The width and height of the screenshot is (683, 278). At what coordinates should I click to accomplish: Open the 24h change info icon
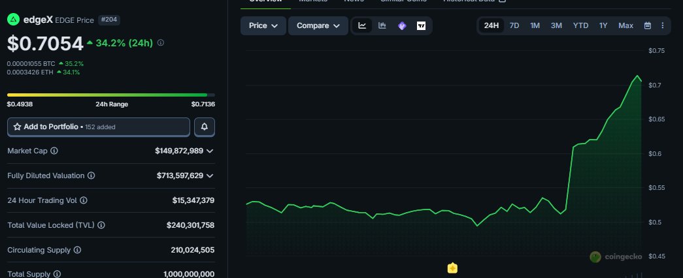pyautogui.click(x=160, y=42)
